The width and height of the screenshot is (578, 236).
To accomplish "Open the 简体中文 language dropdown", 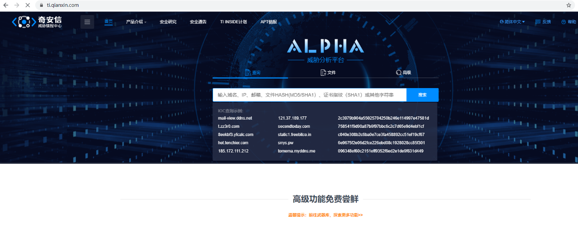I will 512,22.
